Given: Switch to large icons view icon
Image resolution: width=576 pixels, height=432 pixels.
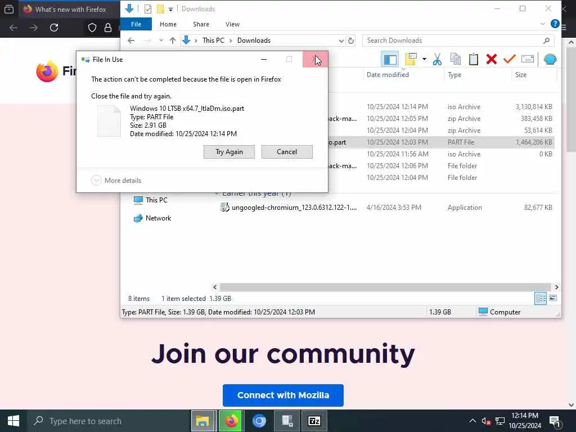Looking at the screenshot, I should click(553, 298).
